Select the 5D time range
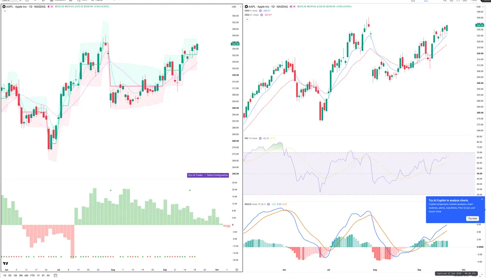491x278 pixels. [x=10, y=276]
